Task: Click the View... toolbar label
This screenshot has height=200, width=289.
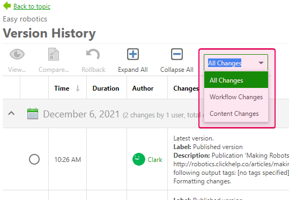Action: 17,70
